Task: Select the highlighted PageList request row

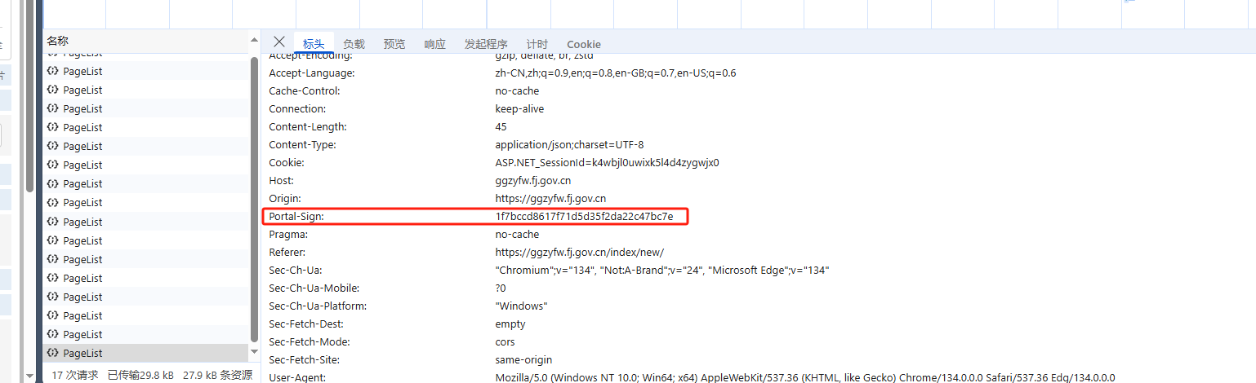Action: (145, 353)
